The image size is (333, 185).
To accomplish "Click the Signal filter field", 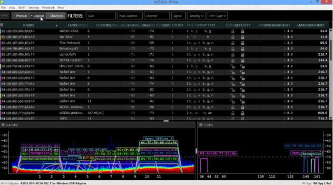I will [178, 16].
